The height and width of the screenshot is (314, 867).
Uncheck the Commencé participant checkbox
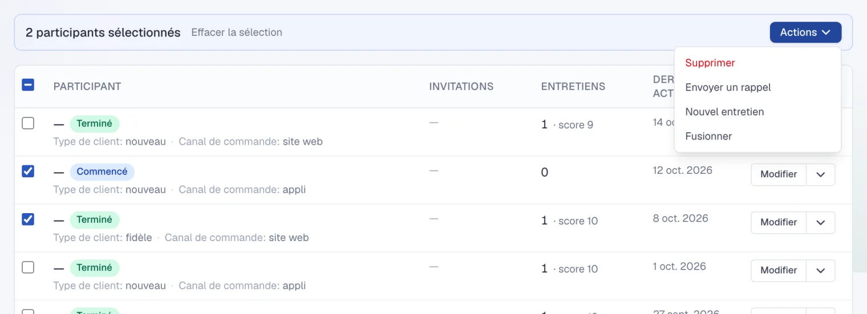[28, 171]
